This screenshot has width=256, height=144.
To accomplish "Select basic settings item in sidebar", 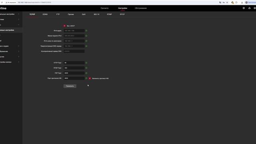I will 11,30.
